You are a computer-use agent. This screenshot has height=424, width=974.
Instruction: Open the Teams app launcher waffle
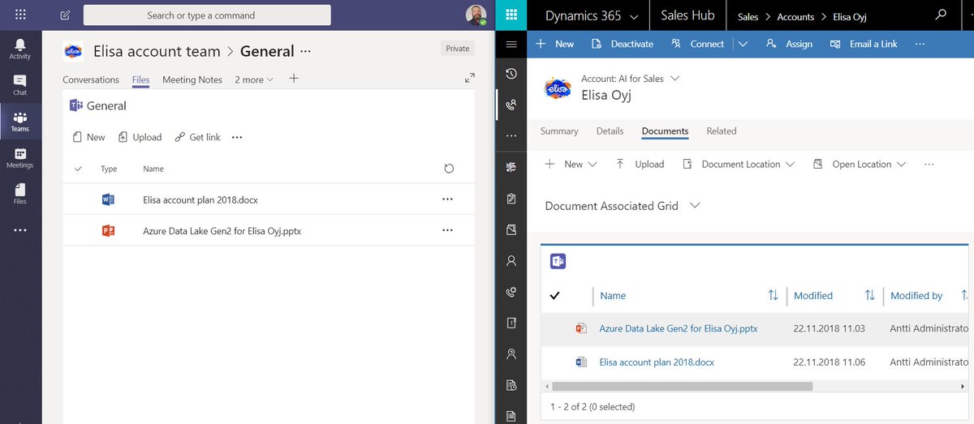[x=21, y=15]
